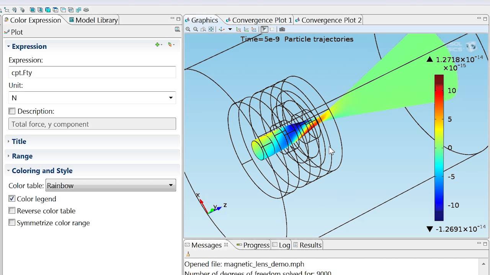
Task: Open the Results tab
Action: click(x=307, y=245)
